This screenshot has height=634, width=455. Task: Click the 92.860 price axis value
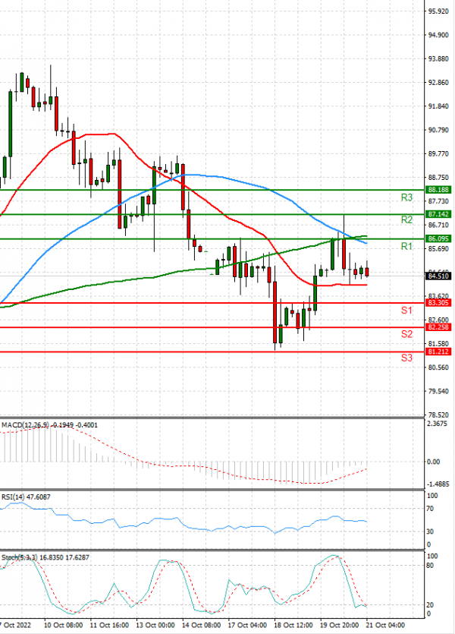tap(438, 83)
